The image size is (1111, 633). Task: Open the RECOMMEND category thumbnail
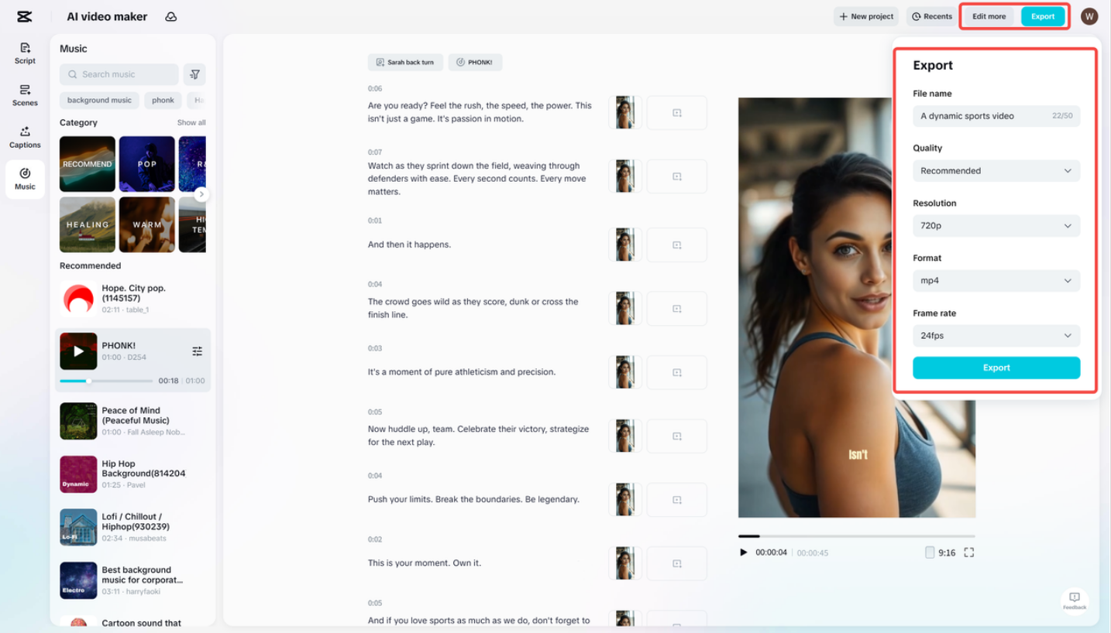point(88,164)
